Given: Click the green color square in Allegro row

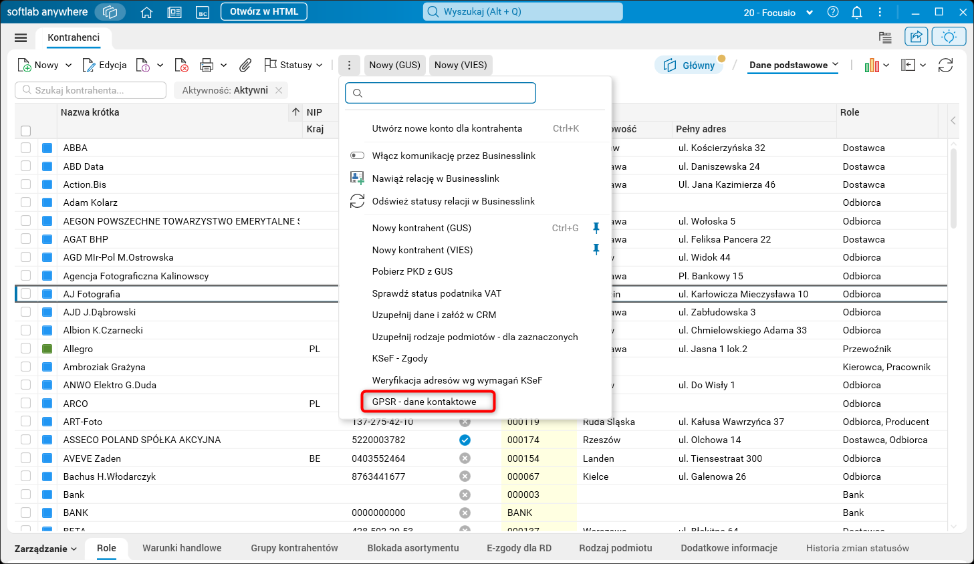Looking at the screenshot, I should [x=47, y=349].
